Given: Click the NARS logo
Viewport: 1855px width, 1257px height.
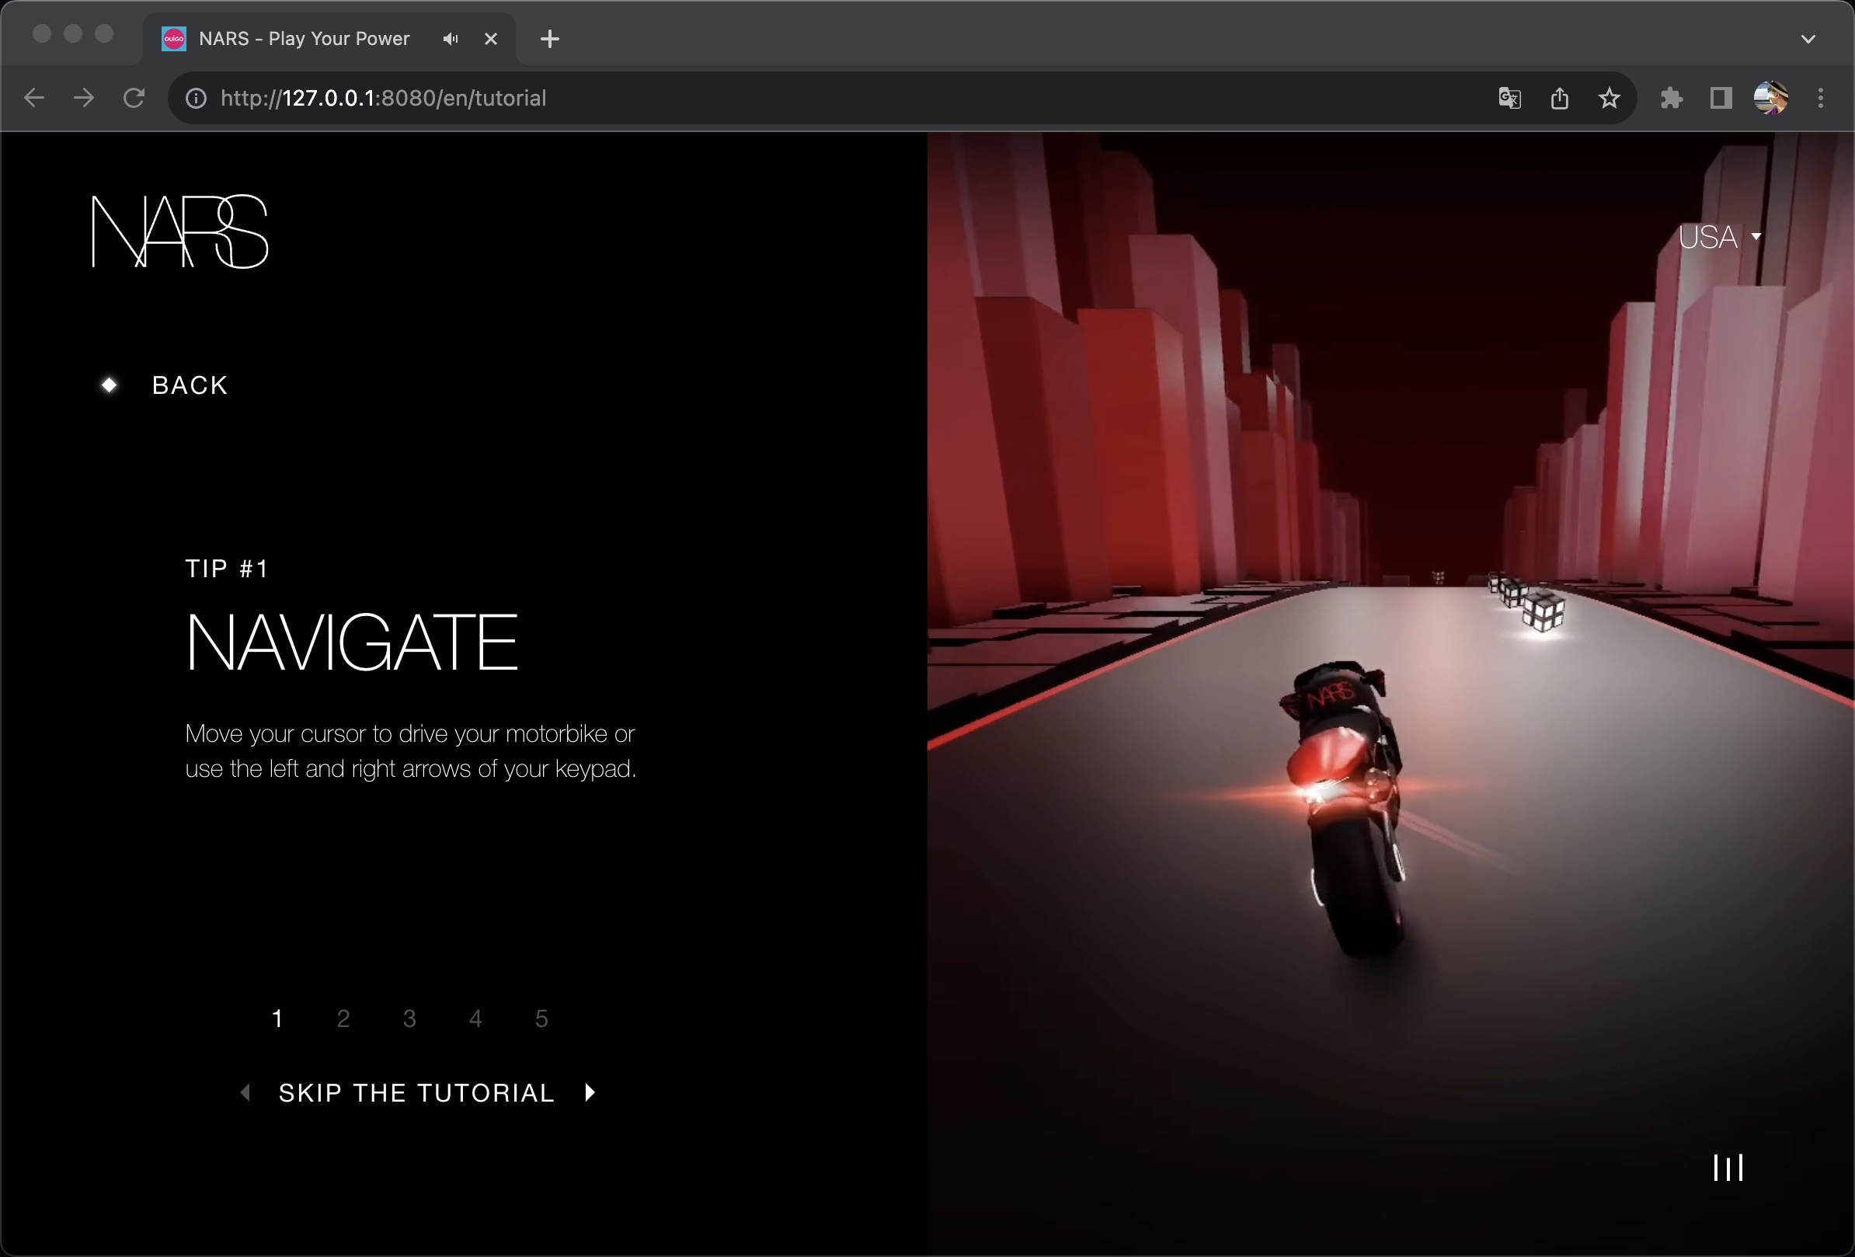Looking at the screenshot, I should (x=179, y=232).
